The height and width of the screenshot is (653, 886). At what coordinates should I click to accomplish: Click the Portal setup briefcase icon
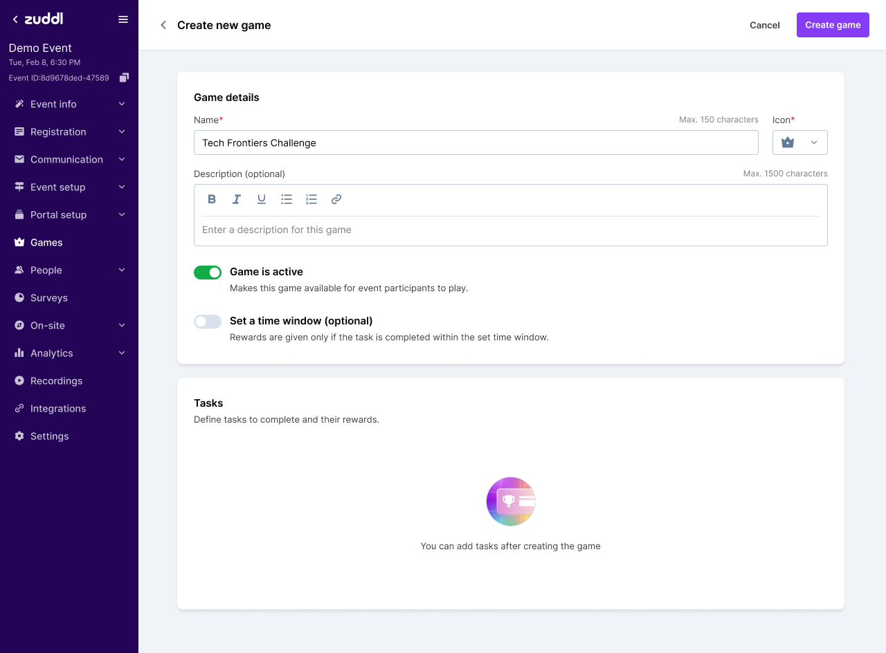pos(19,214)
